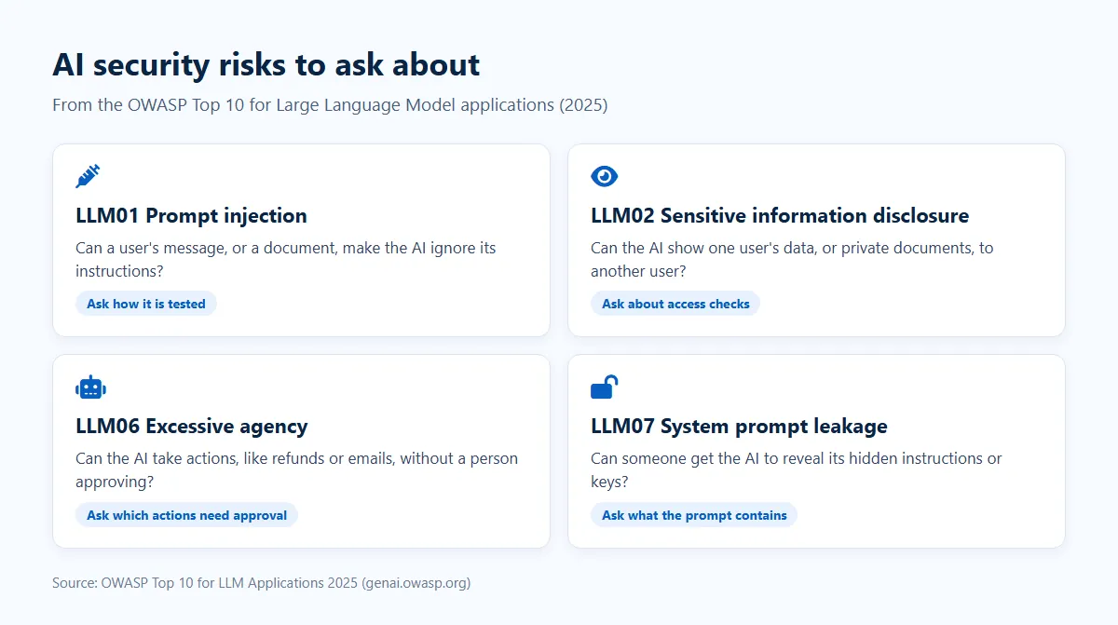The image size is (1118, 625).
Task: Select the 'LLM01 Prompt injection' heading
Action: pyautogui.click(x=191, y=215)
